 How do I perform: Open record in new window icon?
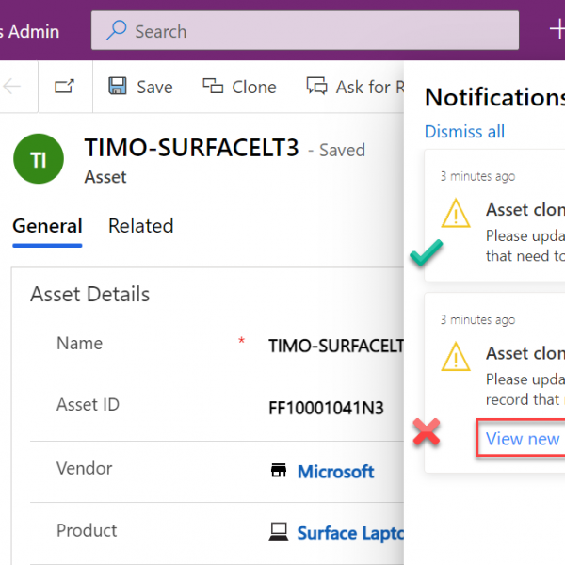click(x=64, y=87)
